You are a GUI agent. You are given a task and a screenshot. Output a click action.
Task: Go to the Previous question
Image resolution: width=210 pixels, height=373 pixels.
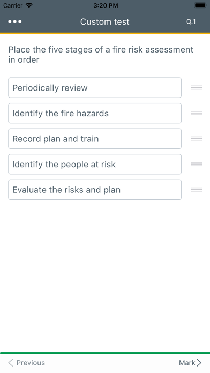(x=26, y=363)
